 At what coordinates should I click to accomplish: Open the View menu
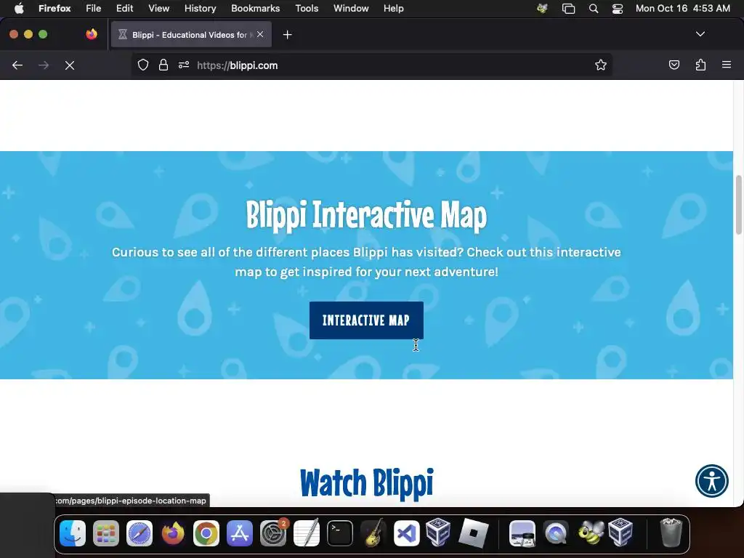[158, 8]
